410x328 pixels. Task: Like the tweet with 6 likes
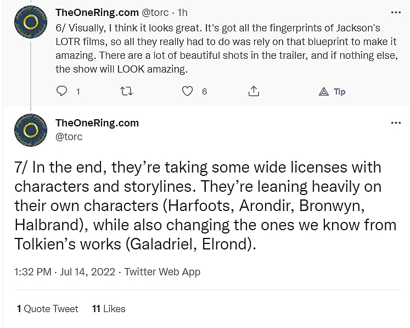188,91
